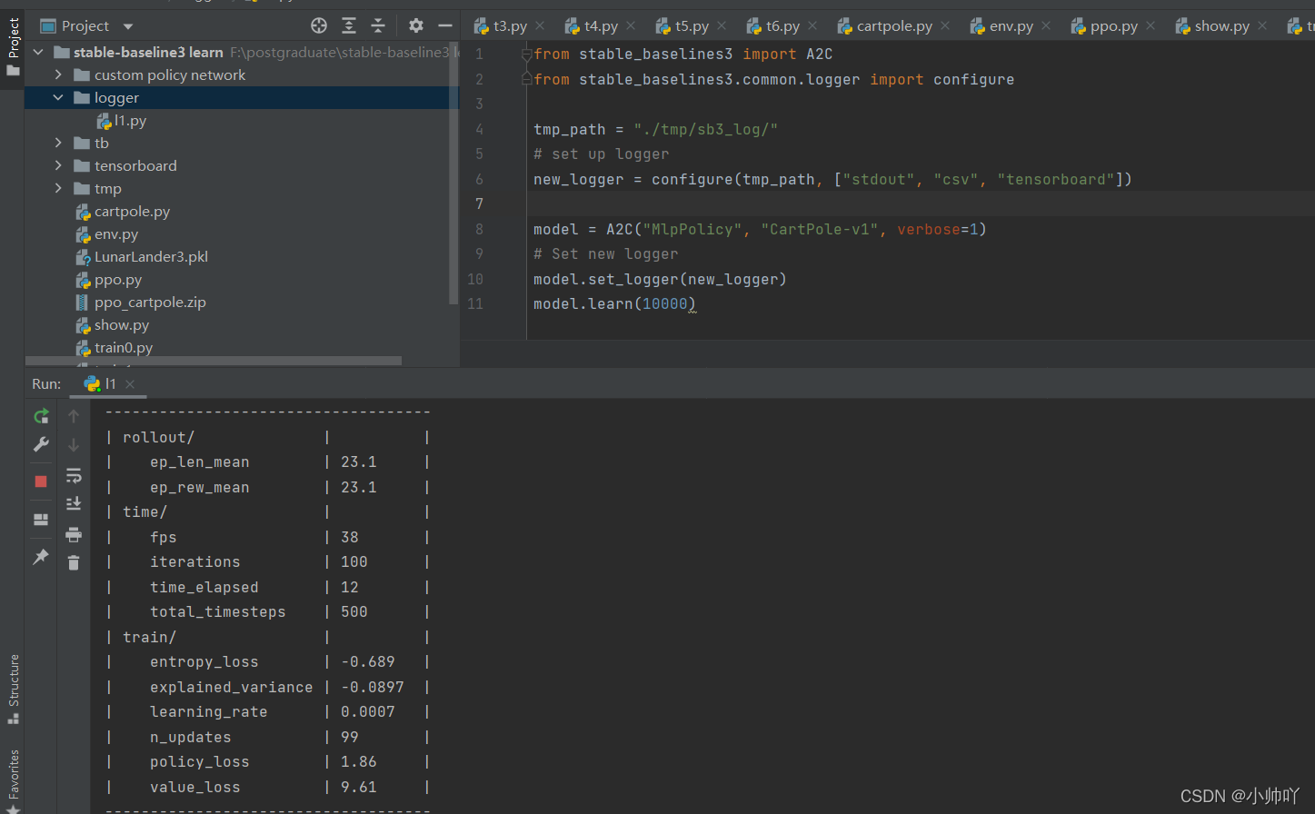Open the Project view dropdown
Screen dimensions: 1315x814
(128, 26)
